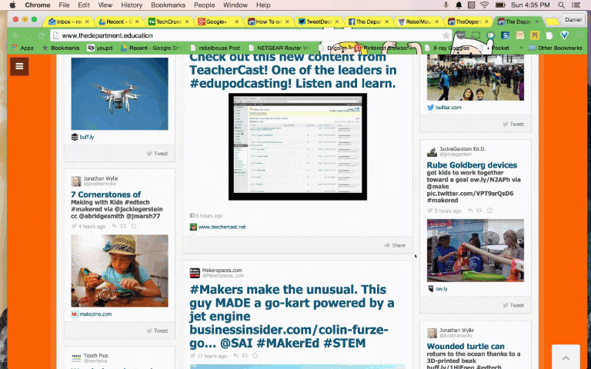Click Tweet button under drone post
This screenshot has height=369, width=591.
(157, 153)
